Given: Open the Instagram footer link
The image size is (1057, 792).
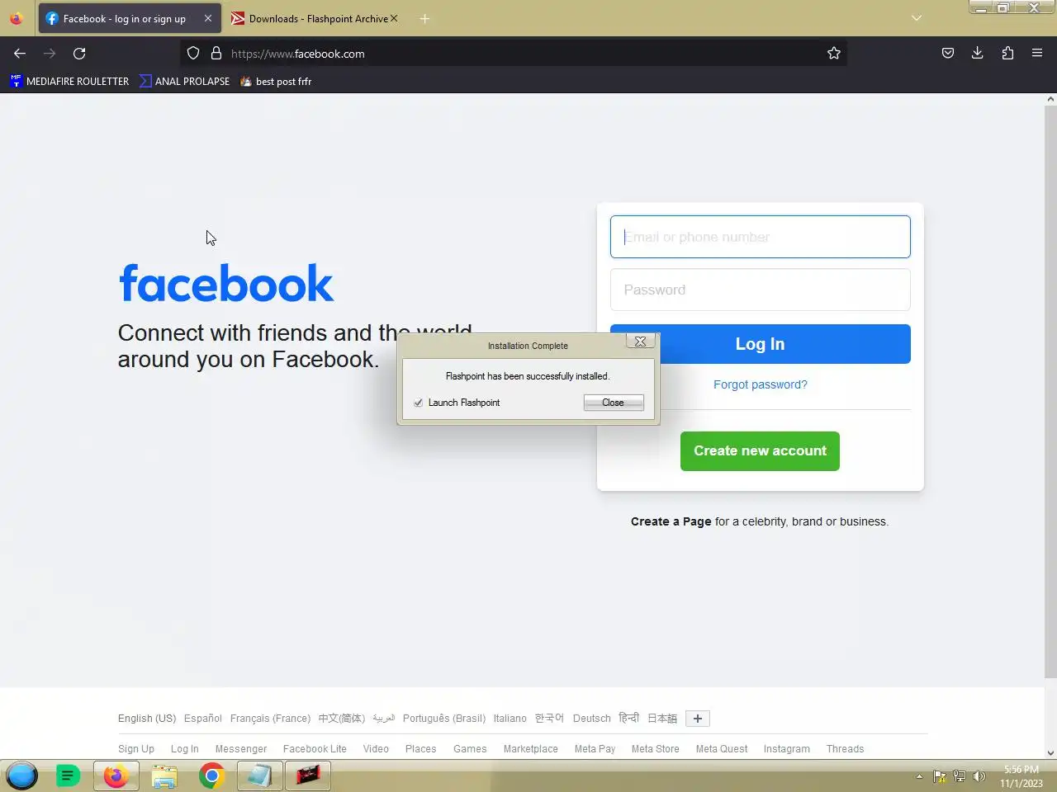Looking at the screenshot, I should point(787,749).
